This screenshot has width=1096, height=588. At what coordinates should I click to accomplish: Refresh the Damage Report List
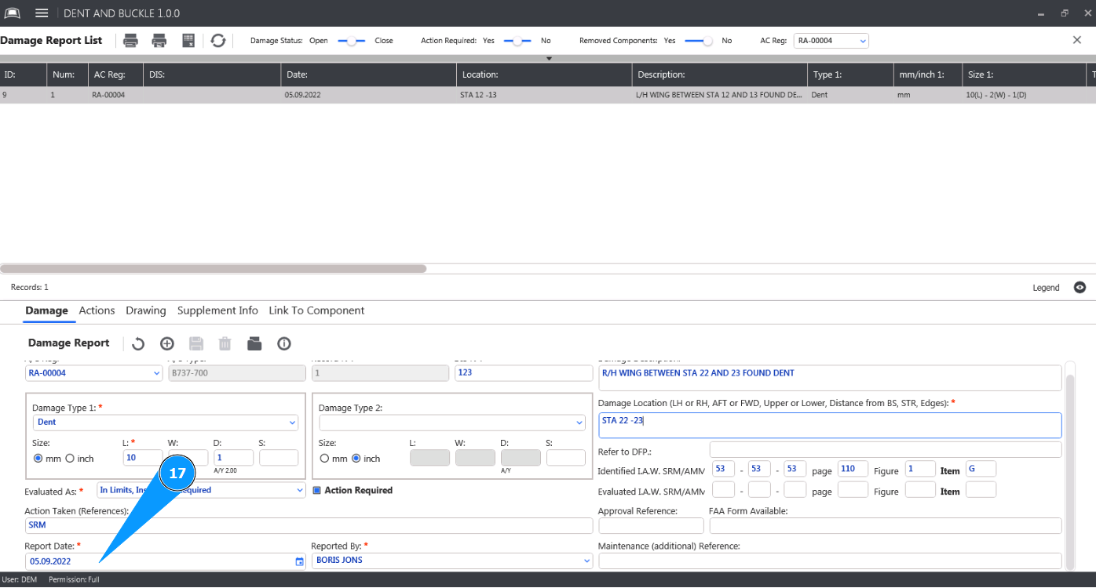tap(218, 41)
